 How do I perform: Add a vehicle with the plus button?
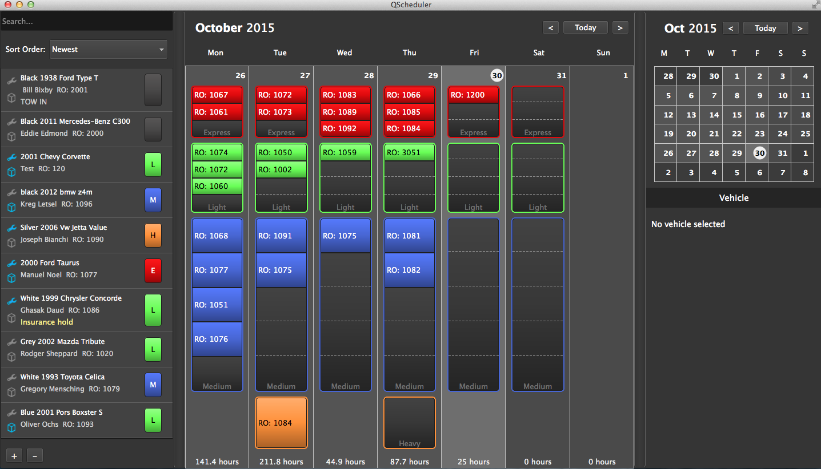[14, 455]
